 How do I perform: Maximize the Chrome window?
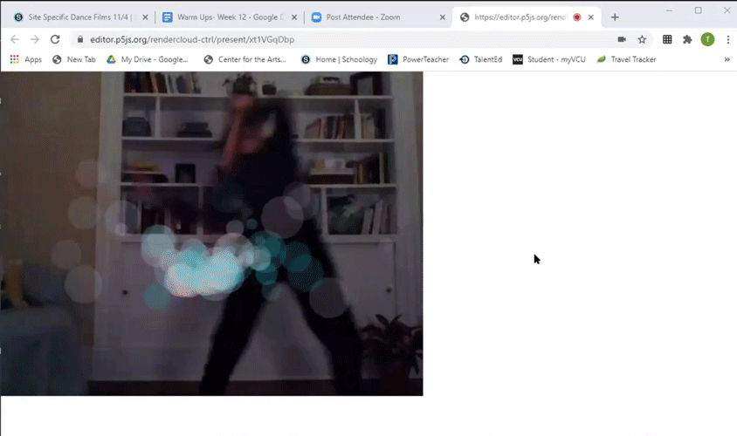(698, 10)
